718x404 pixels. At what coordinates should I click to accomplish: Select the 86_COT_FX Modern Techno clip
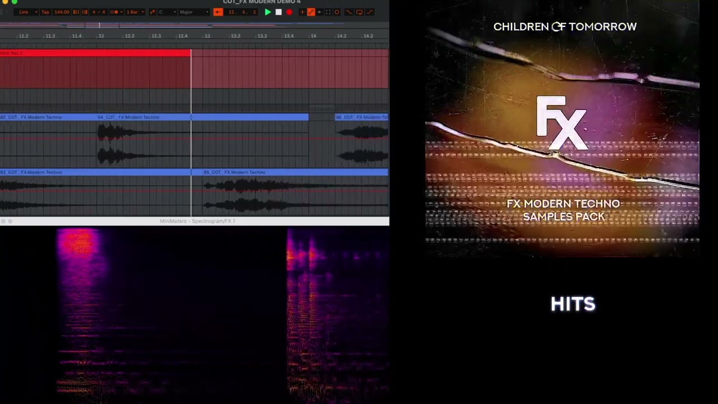[x=361, y=117]
